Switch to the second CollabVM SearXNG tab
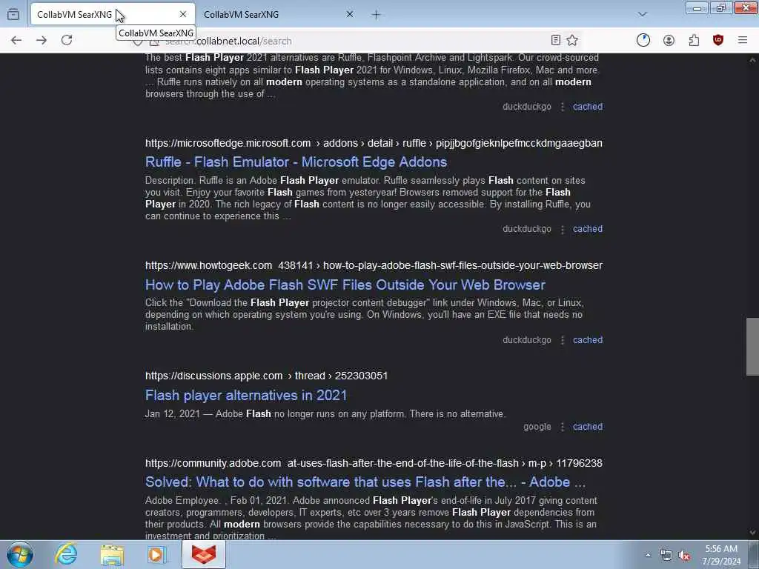Image resolution: width=759 pixels, height=569 pixels. pyautogui.click(x=279, y=15)
